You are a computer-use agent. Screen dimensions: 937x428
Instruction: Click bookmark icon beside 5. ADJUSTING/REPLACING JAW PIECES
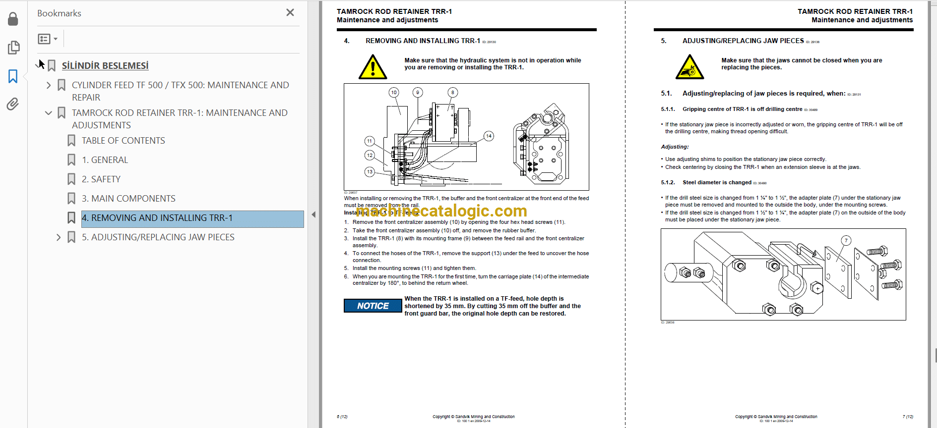point(71,237)
